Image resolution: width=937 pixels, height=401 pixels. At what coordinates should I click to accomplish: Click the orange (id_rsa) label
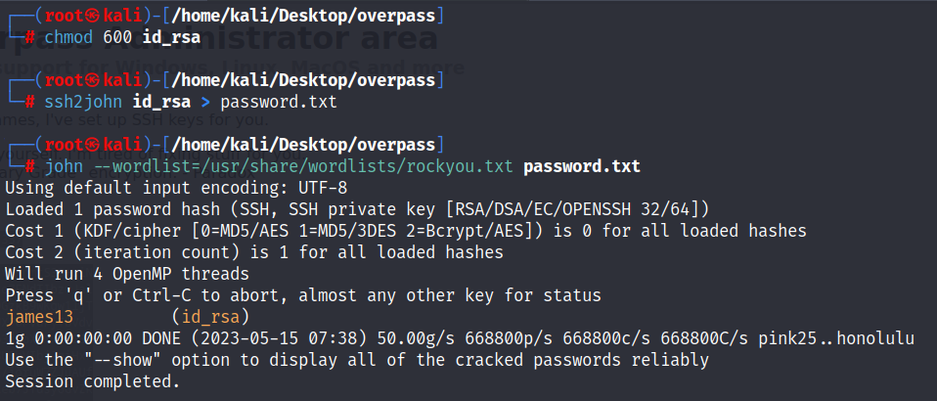pos(210,317)
